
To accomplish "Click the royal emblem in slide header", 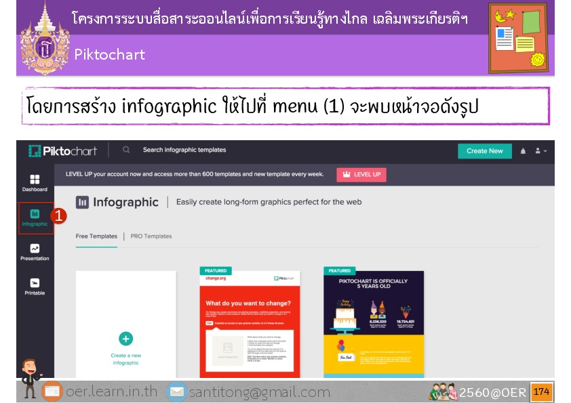I will (45, 39).
